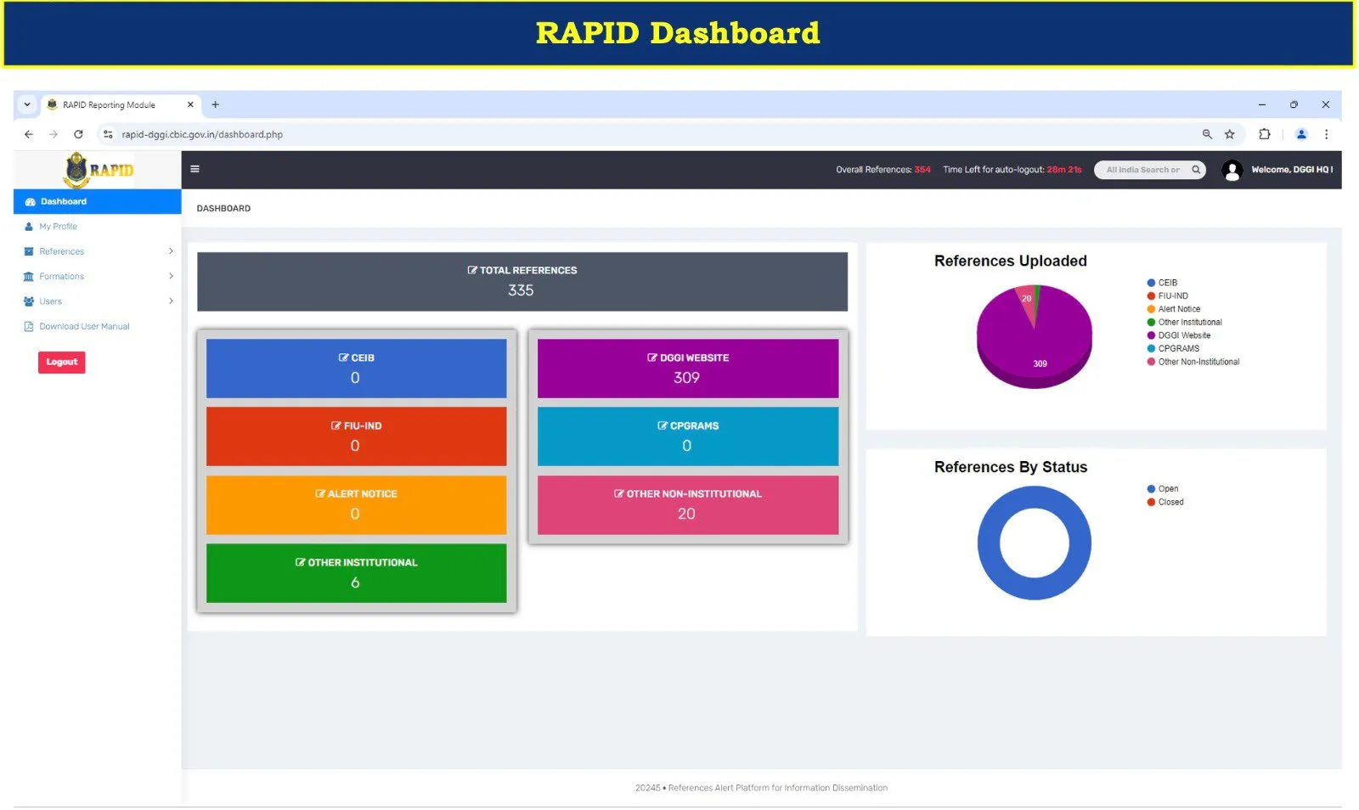Screen dimensions: 1359x810
Task: Open the Chrome profile icon
Action: click(x=1300, y=134)
